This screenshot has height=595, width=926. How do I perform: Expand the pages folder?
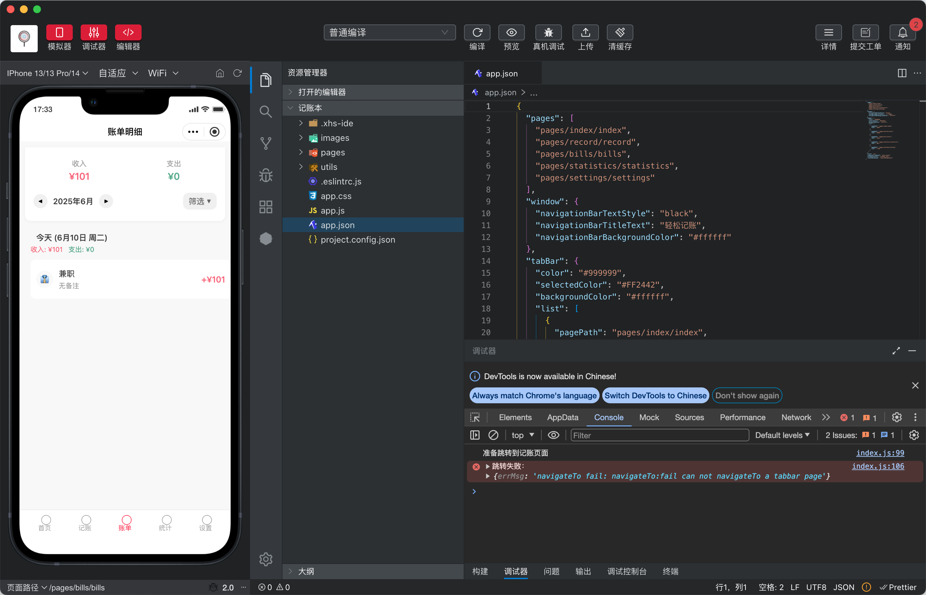(373, 152)
